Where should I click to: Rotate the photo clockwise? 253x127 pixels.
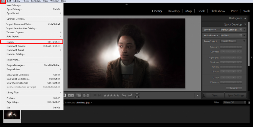coord(130,95)
